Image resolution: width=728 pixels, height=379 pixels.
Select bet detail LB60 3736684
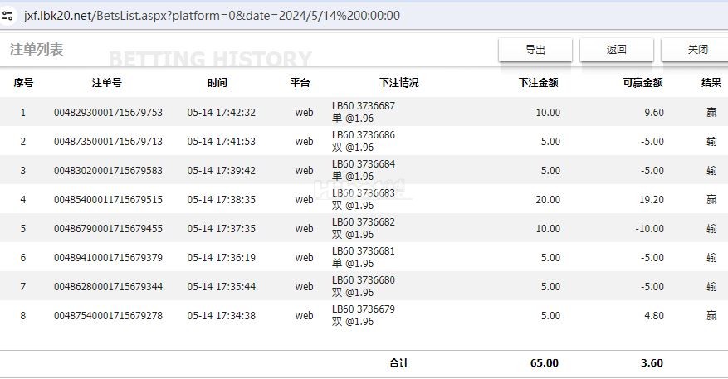coord(364,163)
